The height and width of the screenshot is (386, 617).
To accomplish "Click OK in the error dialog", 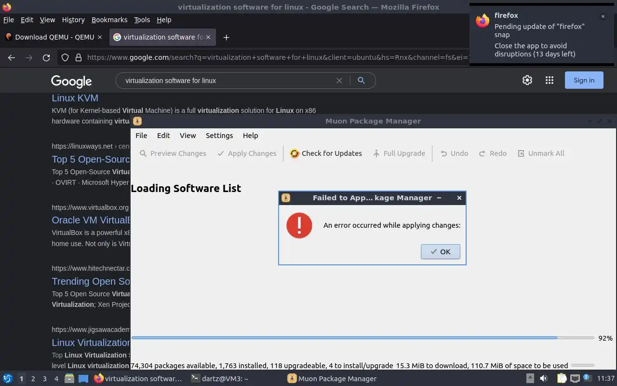I will (x=440, y=251).
